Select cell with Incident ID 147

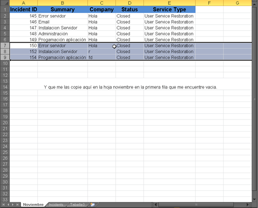tap(24, 28)
